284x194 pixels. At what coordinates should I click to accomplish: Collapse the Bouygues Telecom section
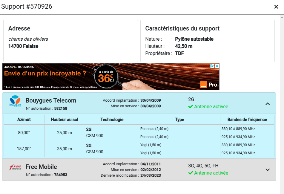point(268,104)
